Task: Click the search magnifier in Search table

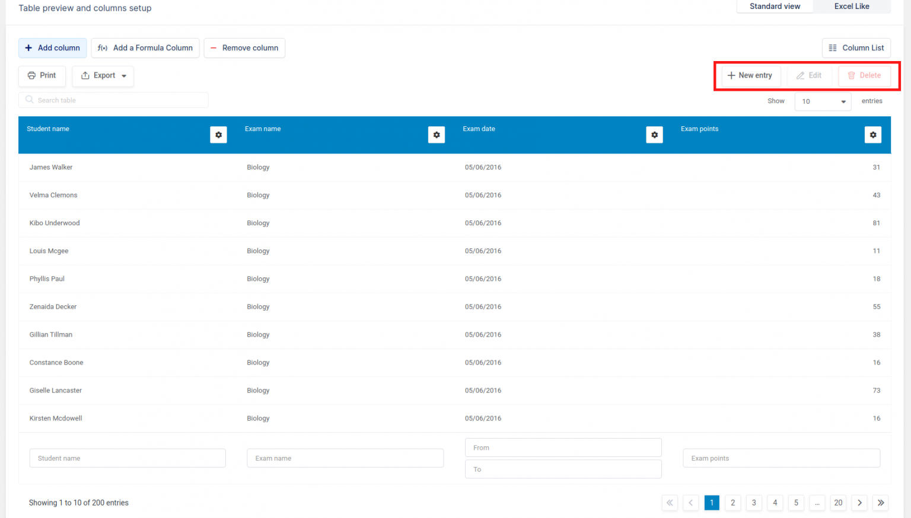Action: [29, 100]
